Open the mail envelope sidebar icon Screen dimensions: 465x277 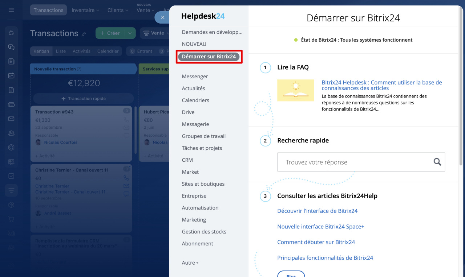click(11, 119)
